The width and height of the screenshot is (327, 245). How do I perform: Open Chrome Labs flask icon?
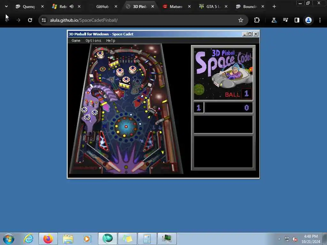[274, 20]
